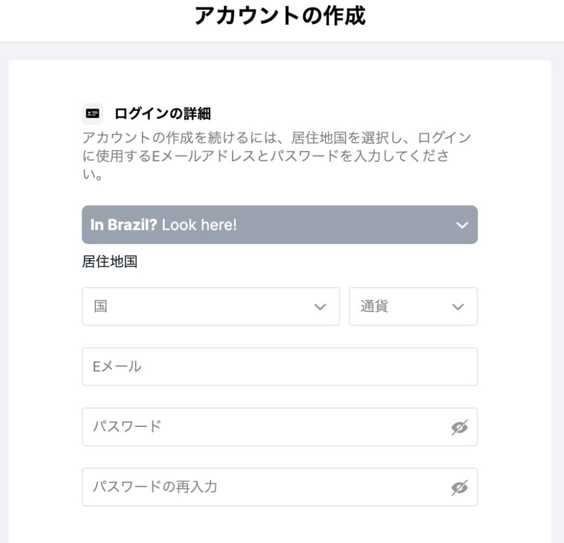This screenshot has height=543, width=564.
Task: Click the bold "In Brazil?" text
Action: 124,225
